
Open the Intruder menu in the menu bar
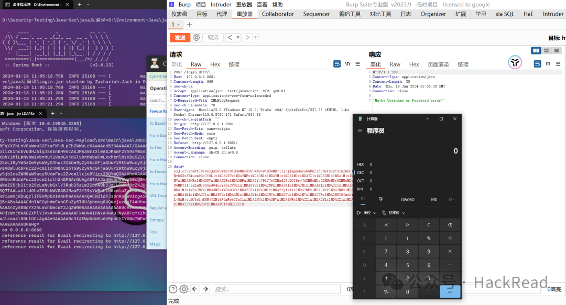click(221, 5)
